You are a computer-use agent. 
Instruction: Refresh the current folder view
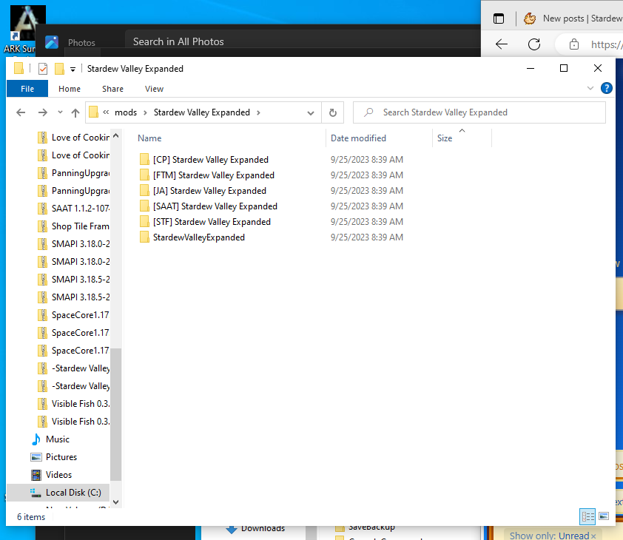[332, 113]
